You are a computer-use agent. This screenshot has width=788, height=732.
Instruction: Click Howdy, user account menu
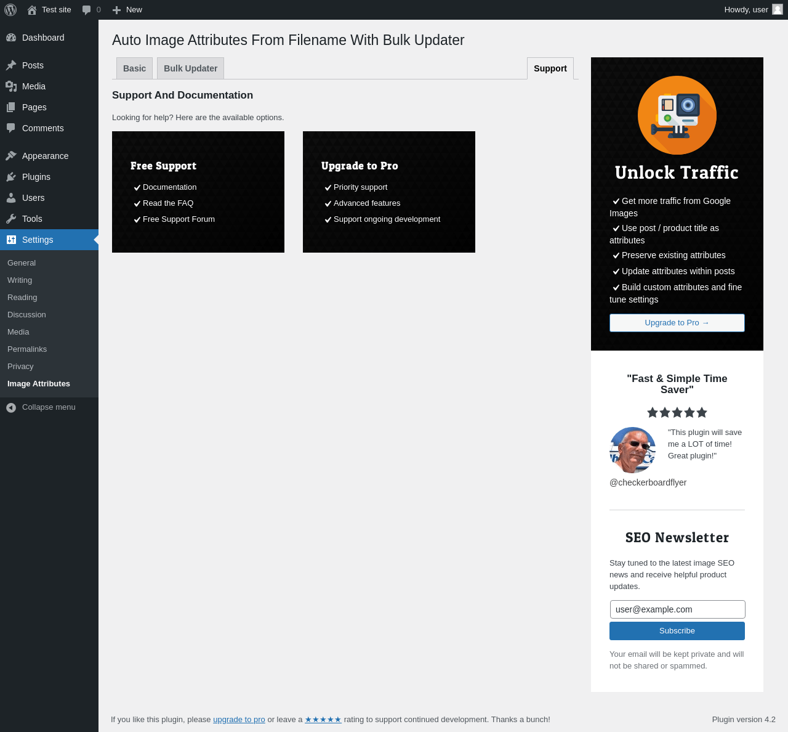point(754,10)
